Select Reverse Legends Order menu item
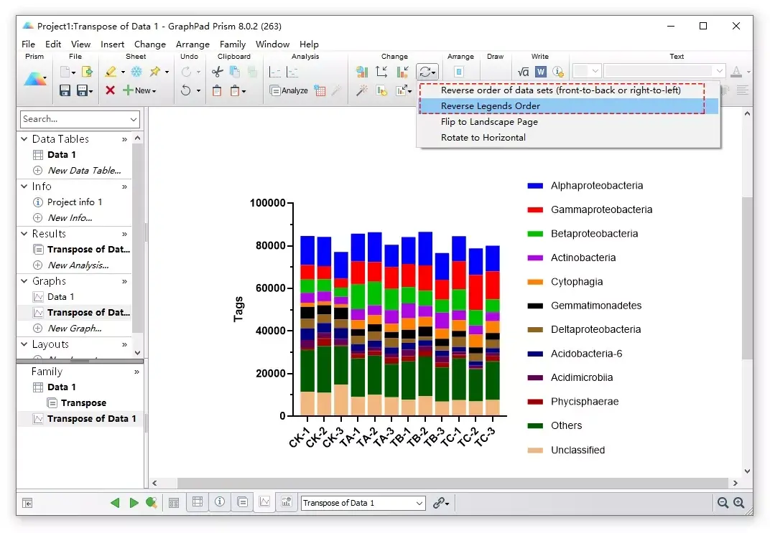The image size is (770, 533). (x=491, y=106)
